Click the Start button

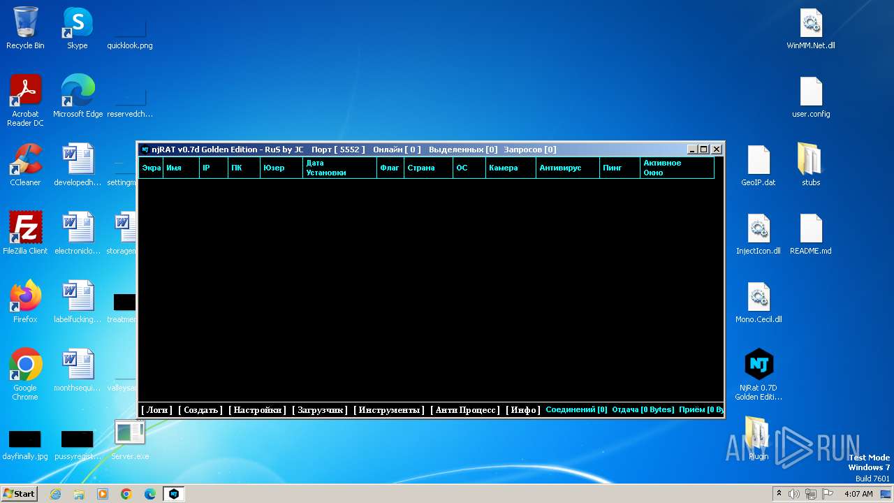coord(19,494)
